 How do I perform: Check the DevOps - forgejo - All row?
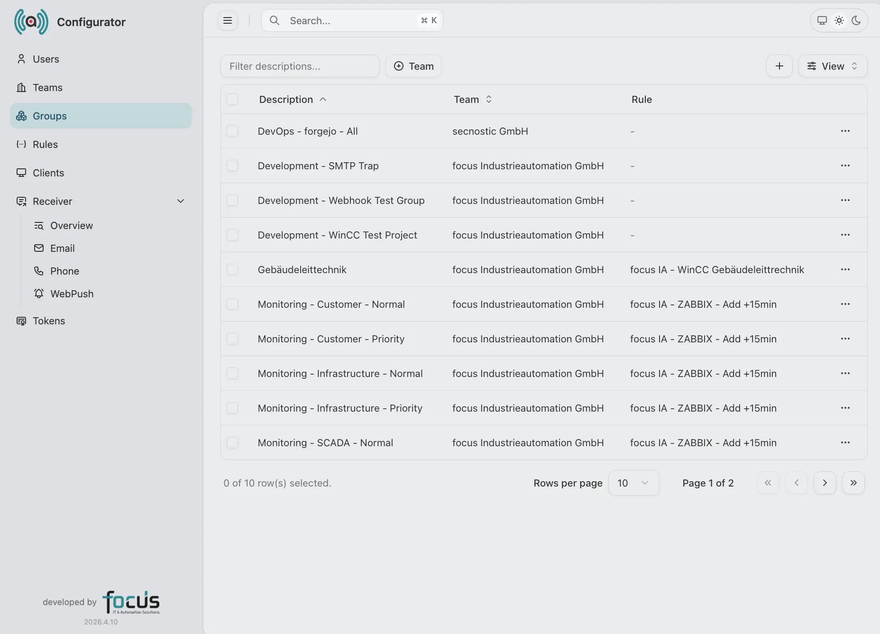coord(232,131)
